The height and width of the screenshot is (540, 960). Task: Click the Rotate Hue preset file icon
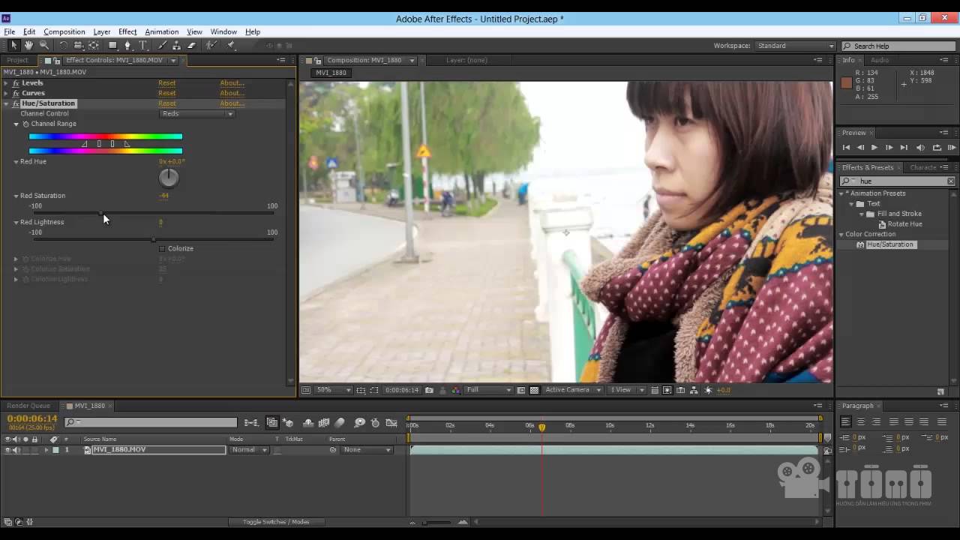882,224
